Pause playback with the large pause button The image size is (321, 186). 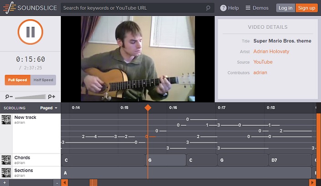pyautogui.click(x=30, y=32)
